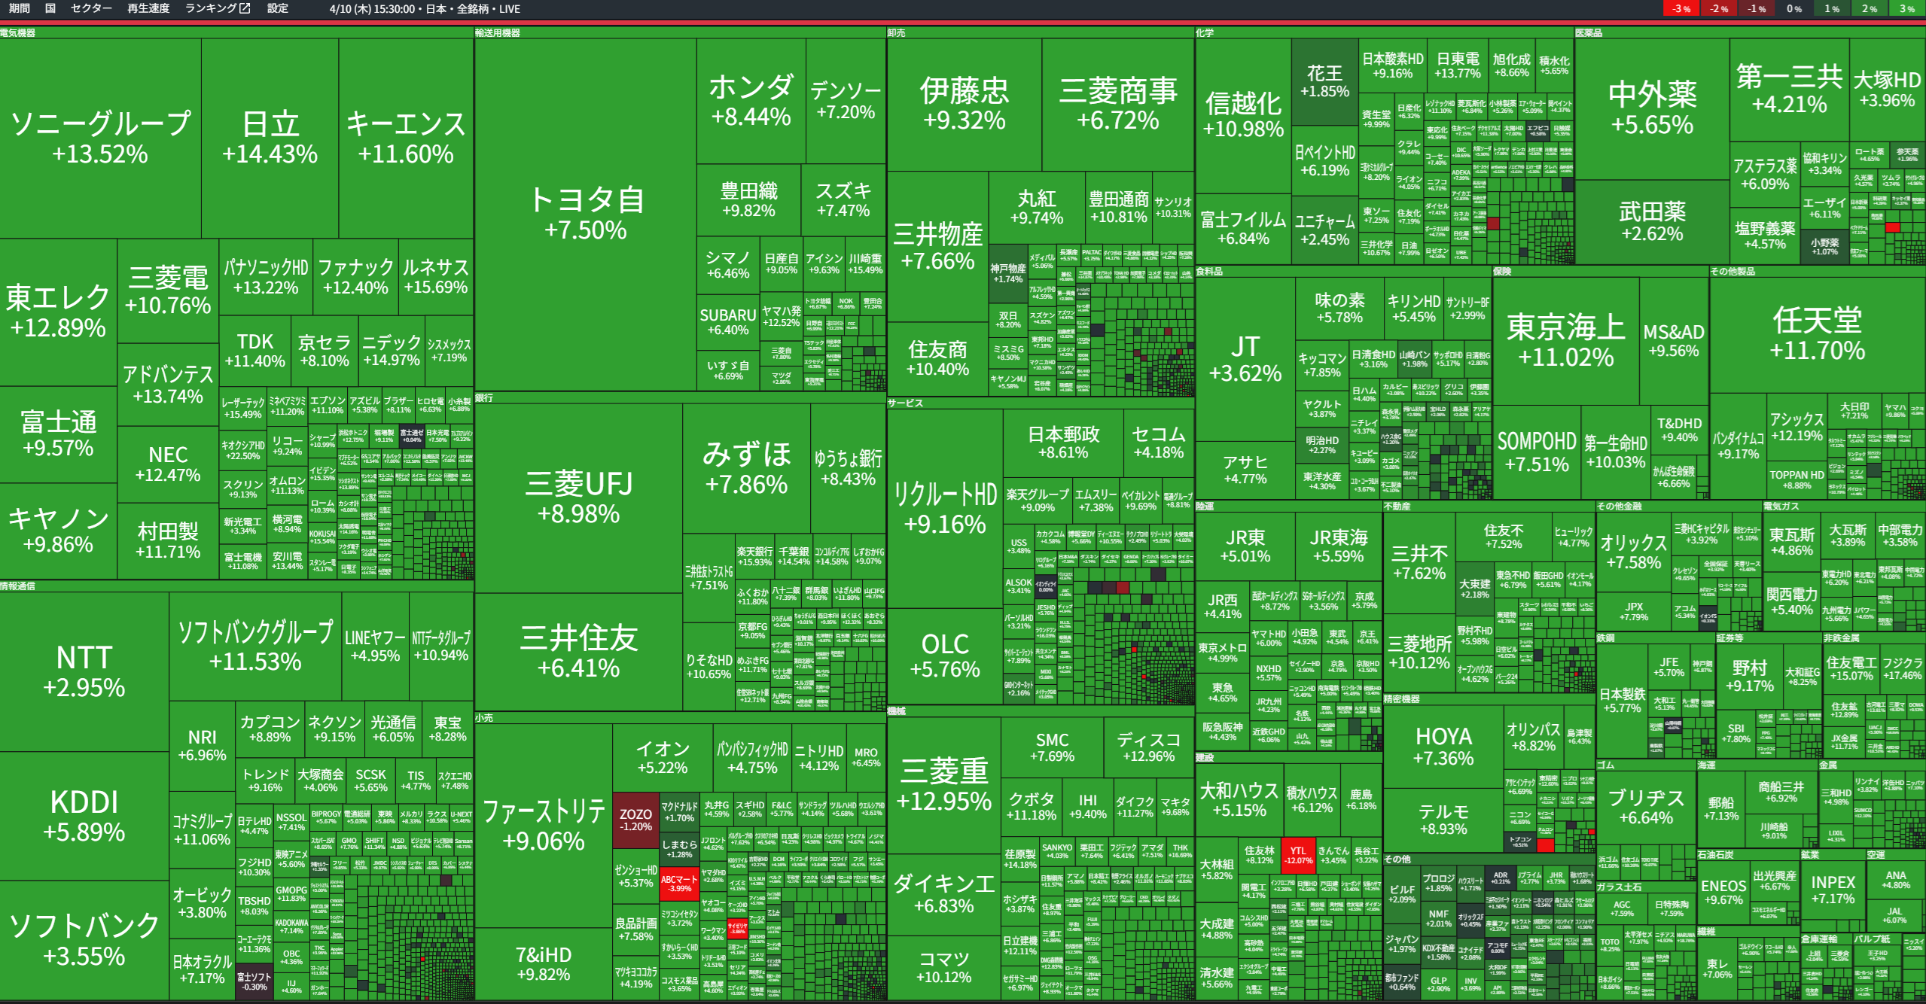Click the 医薬品 sector header label
This screenshot has width=1926, height=1004.
pyautogui.click(x=1589, y=33)
